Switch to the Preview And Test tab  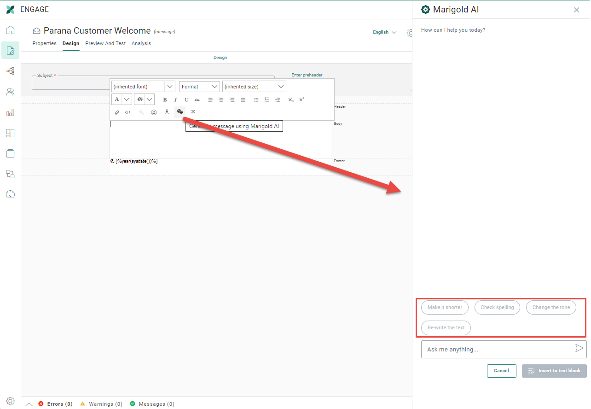(105, 43)
